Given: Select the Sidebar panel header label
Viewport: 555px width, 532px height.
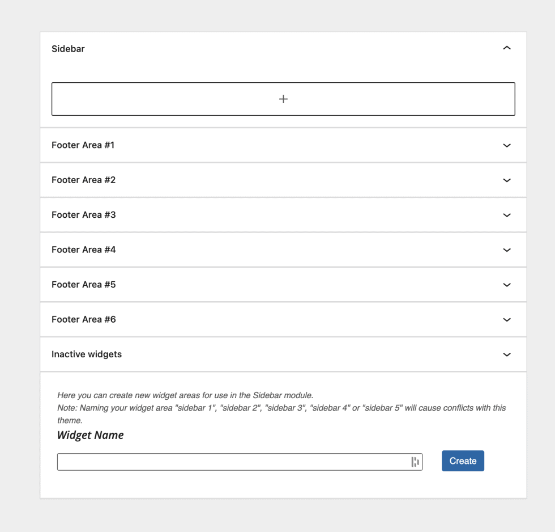Looking at the screenshot, I should click(68, 49).
